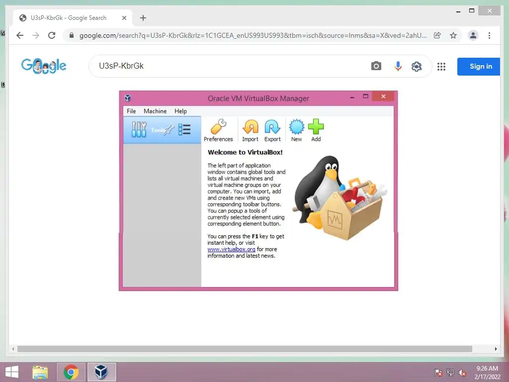Open File Explorer from taskbar
This screenshot has width=509, height=382.
tap(40, 372)
